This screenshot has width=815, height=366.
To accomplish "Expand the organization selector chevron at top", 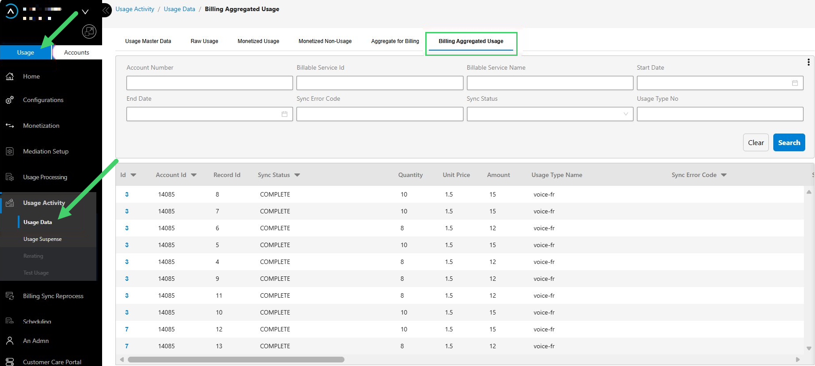I will point(85,12).
